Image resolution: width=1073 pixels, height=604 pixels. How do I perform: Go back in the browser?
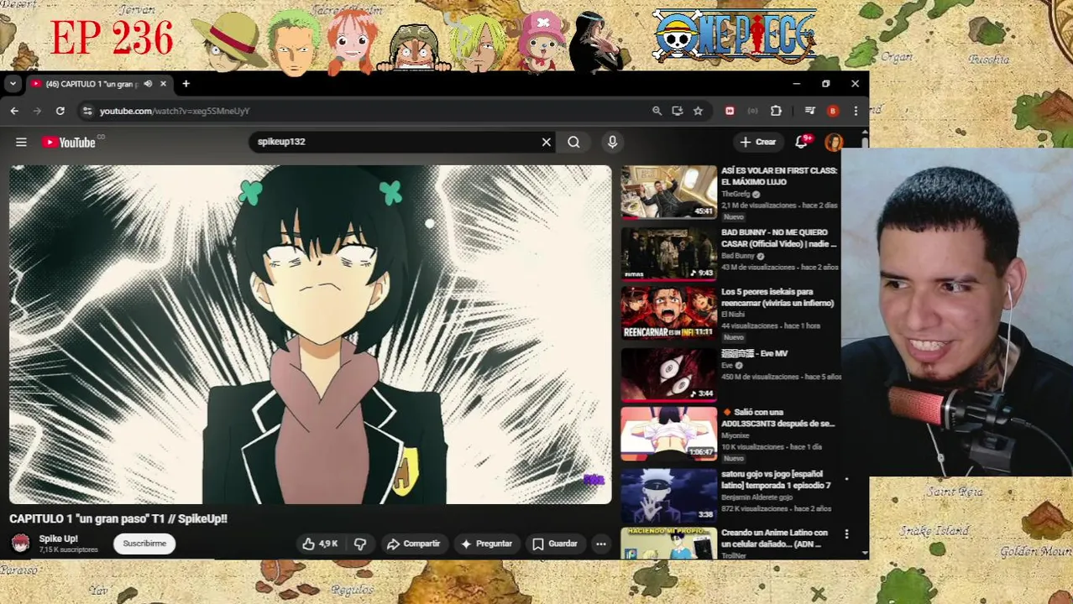[x=14, y=111]
